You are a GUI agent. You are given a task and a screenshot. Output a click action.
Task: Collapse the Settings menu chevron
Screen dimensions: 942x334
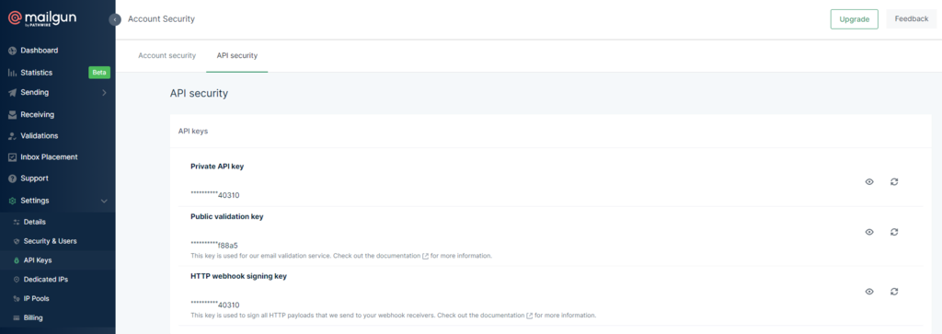pyautogui.click(x=104, y=201)
